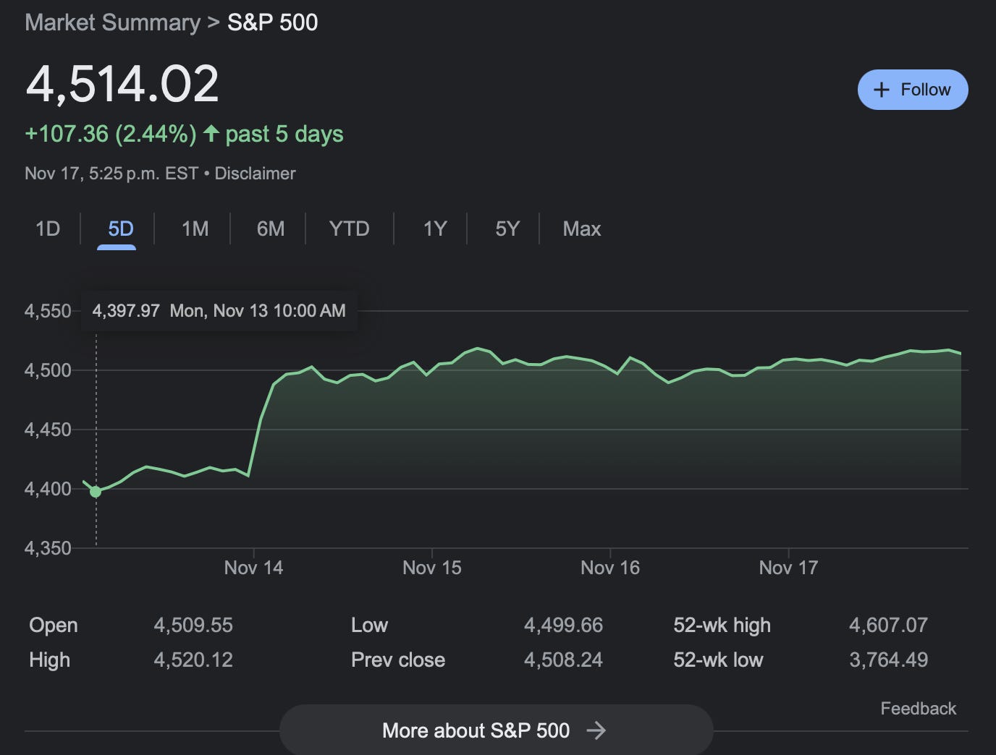Click the High value 4,520.12

click(193, 660)
